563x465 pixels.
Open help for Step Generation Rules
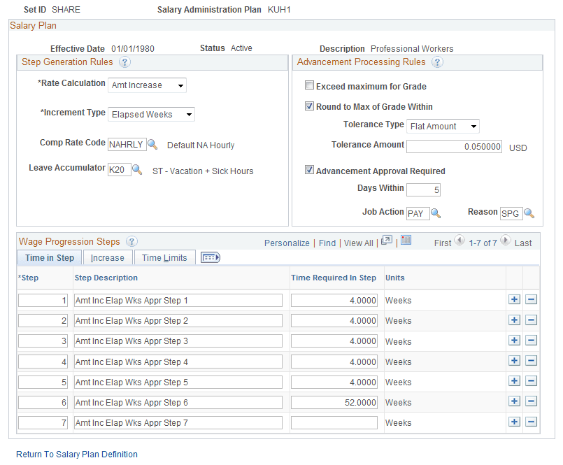[x=124, y=62]
